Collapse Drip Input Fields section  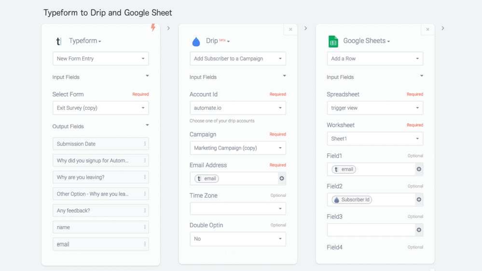pyautogui.click(x=284, y=76)
